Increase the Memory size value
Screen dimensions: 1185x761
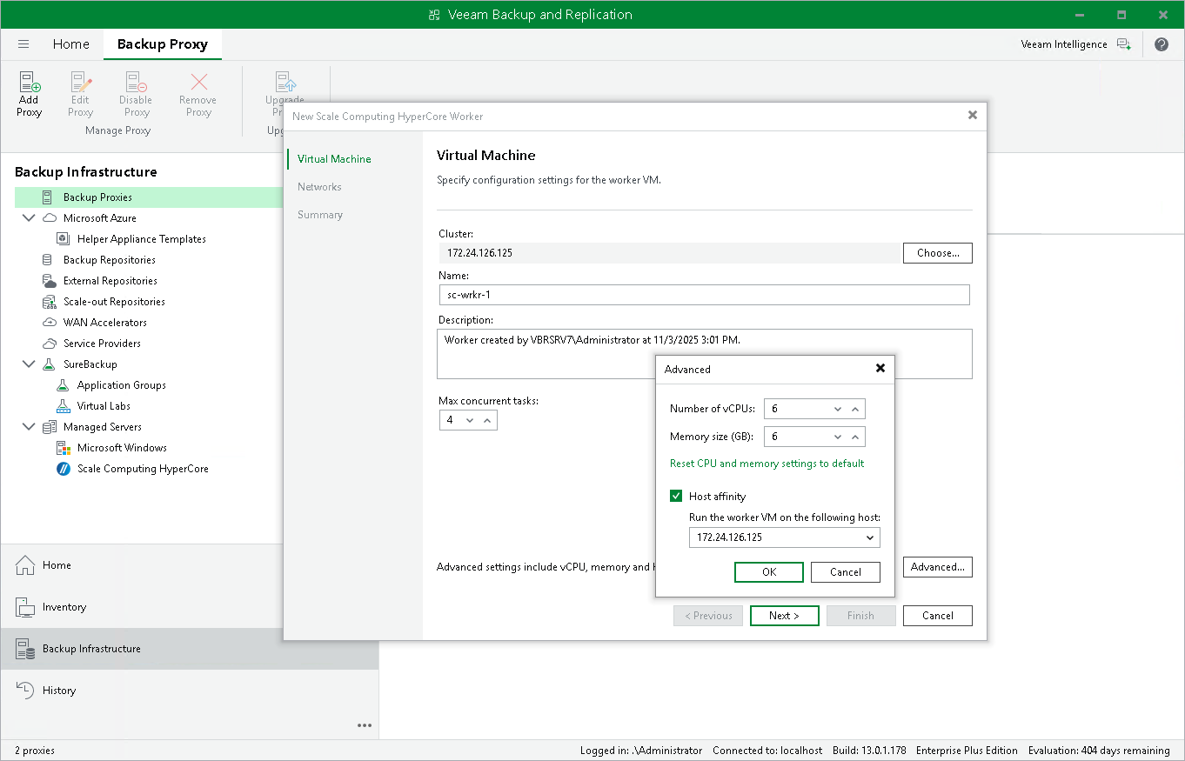point(855,437)
